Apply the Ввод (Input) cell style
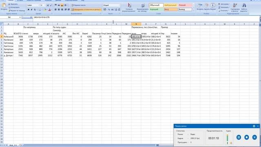This screenshot has width=261, height=147. coord(170,9)
